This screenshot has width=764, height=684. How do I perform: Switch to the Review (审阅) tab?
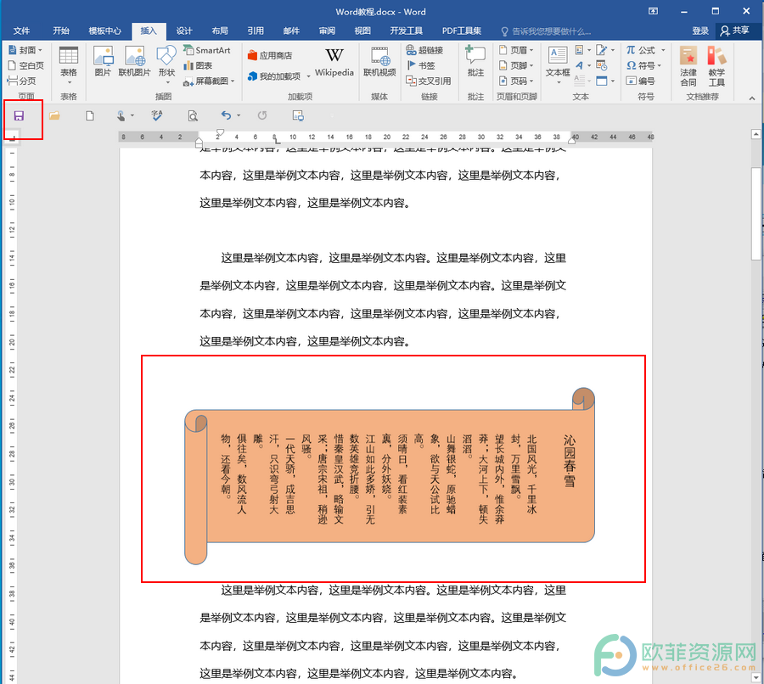[327, 31]
